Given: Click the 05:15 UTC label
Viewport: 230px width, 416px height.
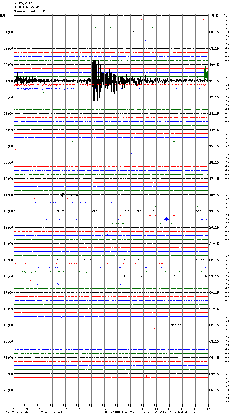Looking at the screenshot, I should 214,374.
